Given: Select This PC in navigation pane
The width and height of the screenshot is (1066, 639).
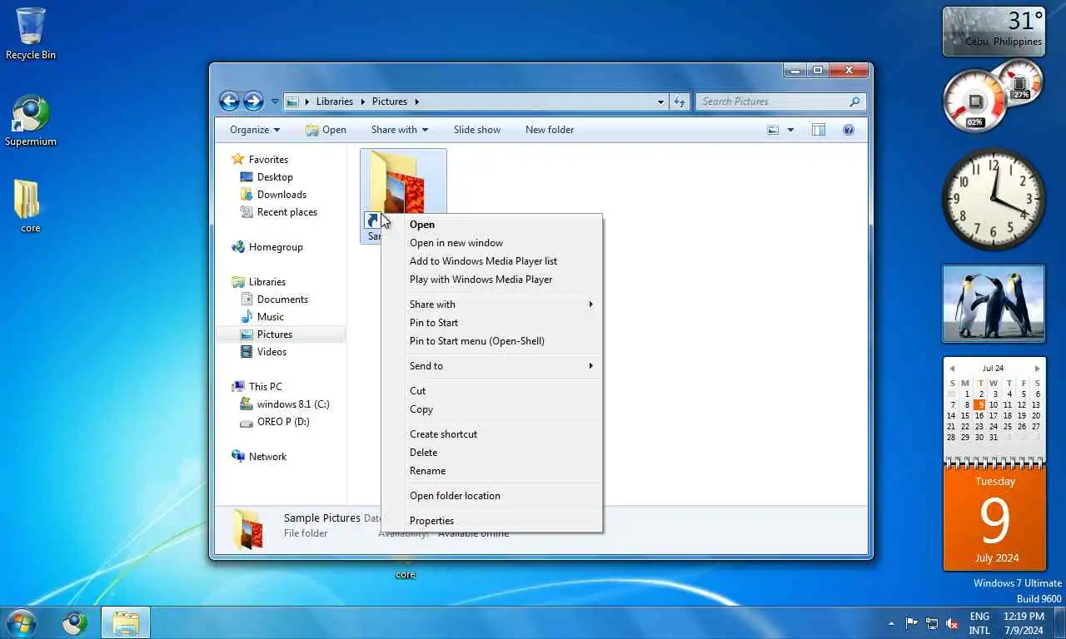Looking at the screenshot, I should click(x=257, y=386).
